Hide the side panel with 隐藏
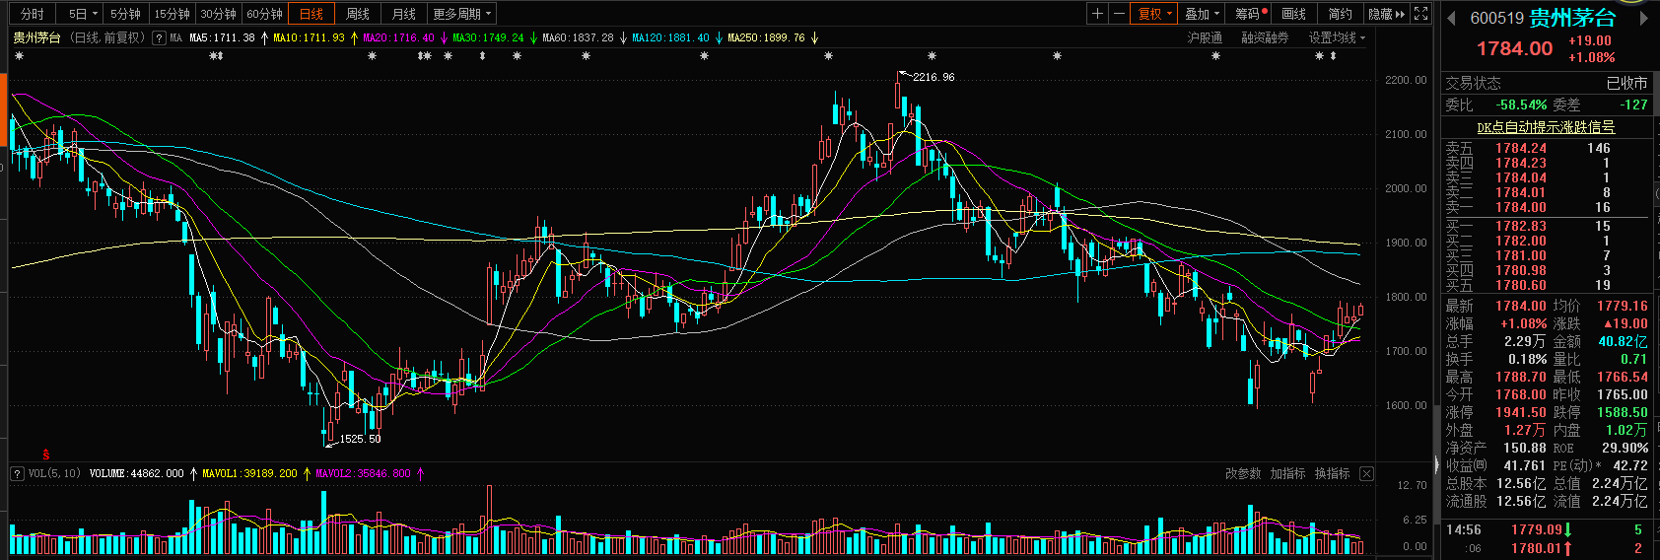 click(x=1386, y=14)
